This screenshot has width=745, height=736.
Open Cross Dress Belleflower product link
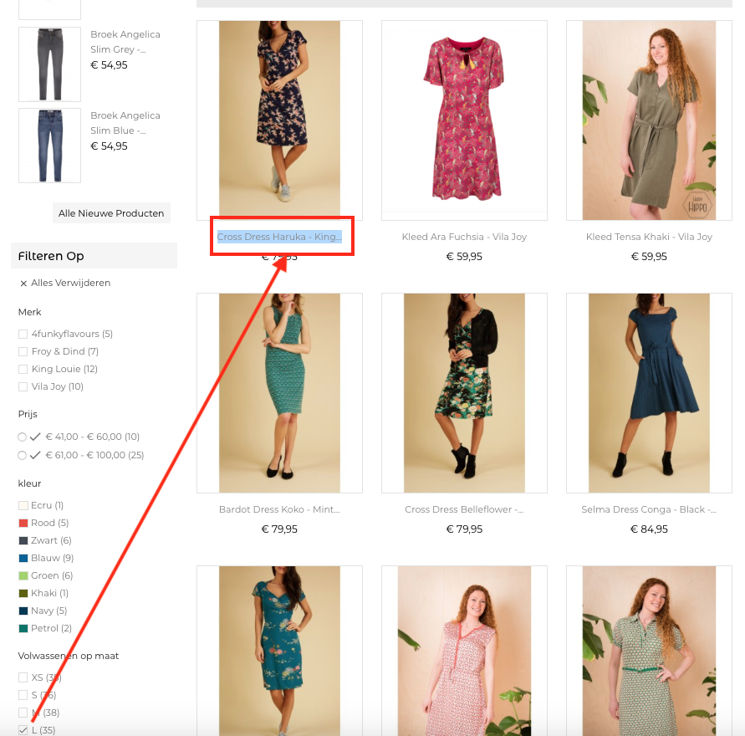[x=464, y=509]
